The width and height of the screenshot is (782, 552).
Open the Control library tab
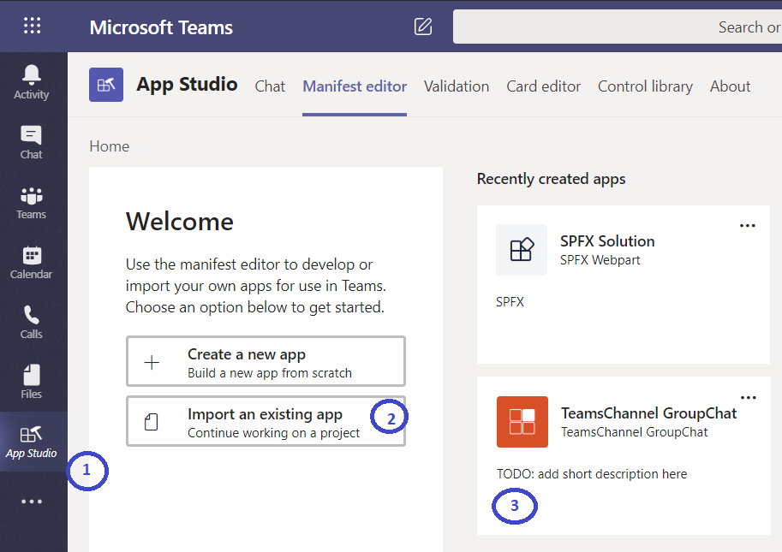(x=645, y=86)
